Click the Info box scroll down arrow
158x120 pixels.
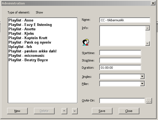point(148,44)
